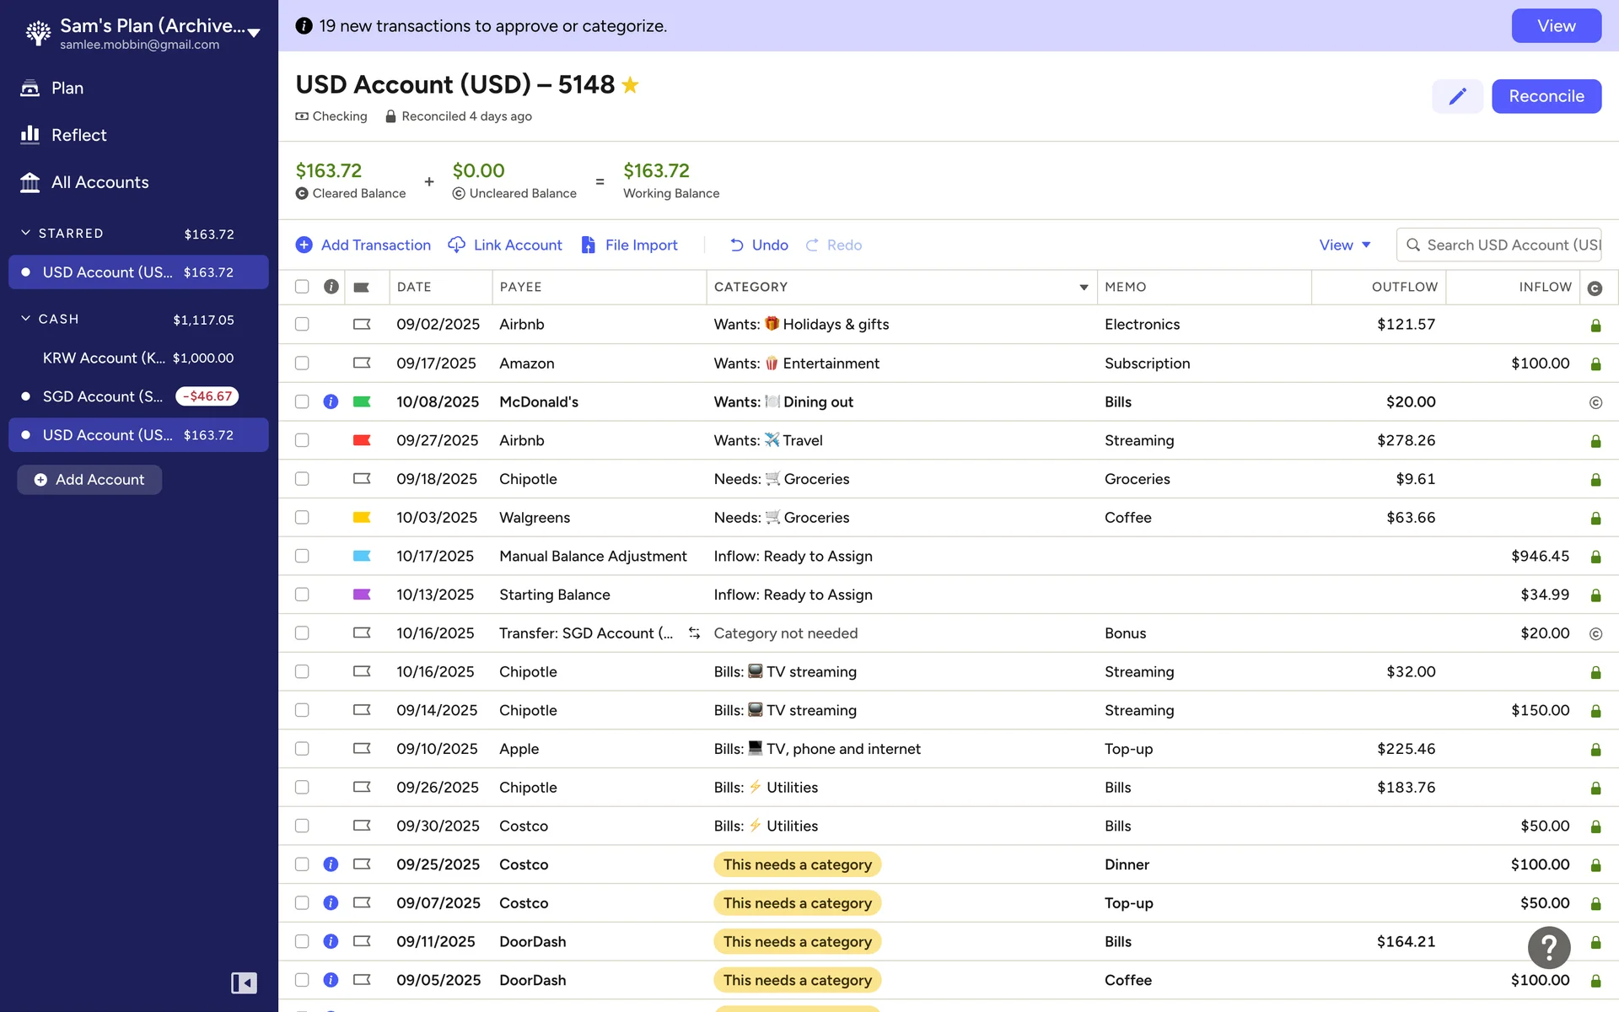The image size is (1619, 1012).
Task: Collapse the sidebar using bottom-left icon
Action: point(244,982)
